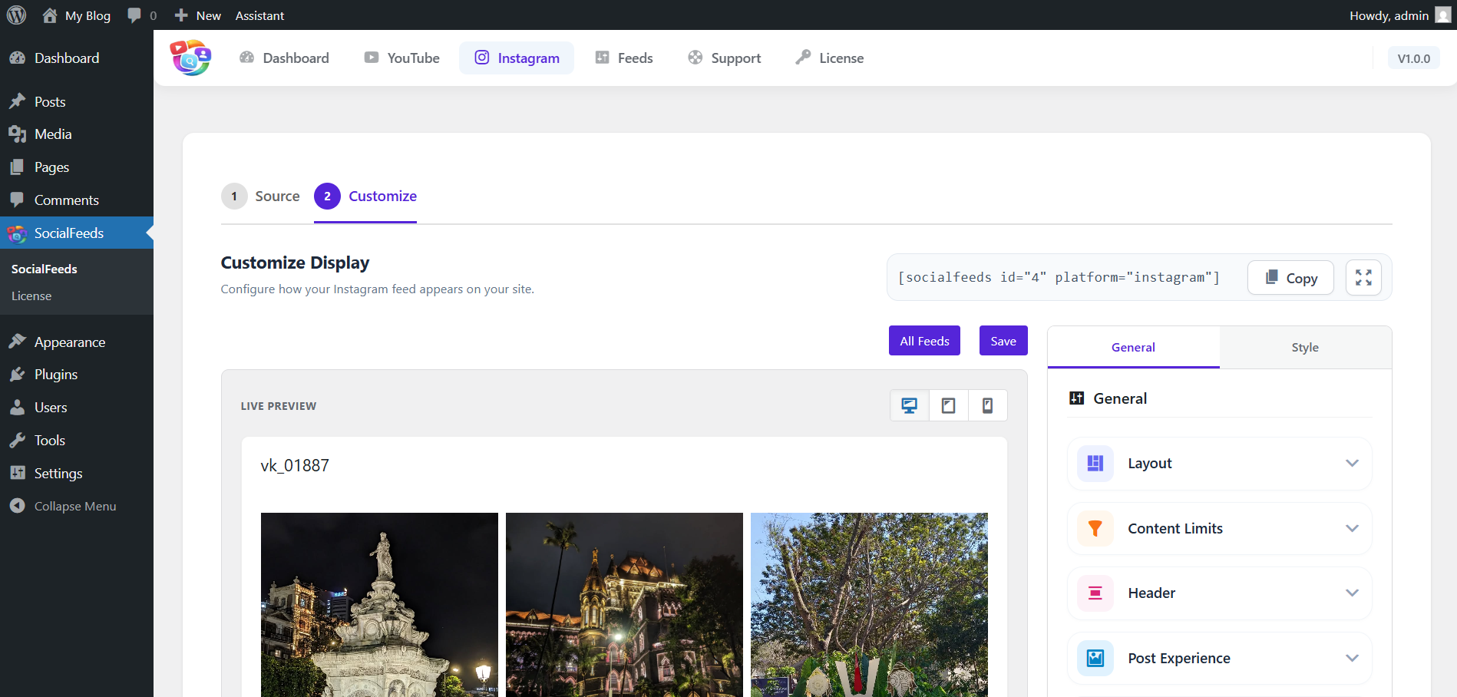Switch to mobile preview mode
This screenshot has height=697, width=1457.
(988, 405)
